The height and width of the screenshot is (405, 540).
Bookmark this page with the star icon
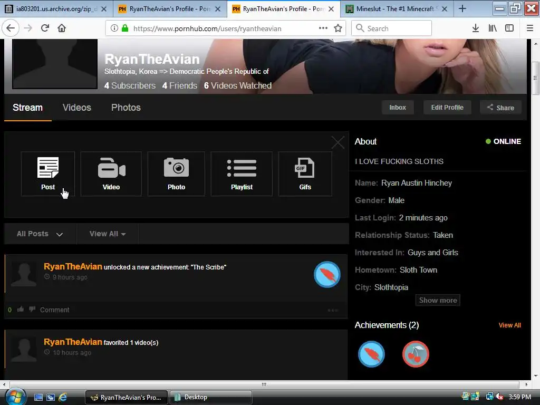pos(338,28)
